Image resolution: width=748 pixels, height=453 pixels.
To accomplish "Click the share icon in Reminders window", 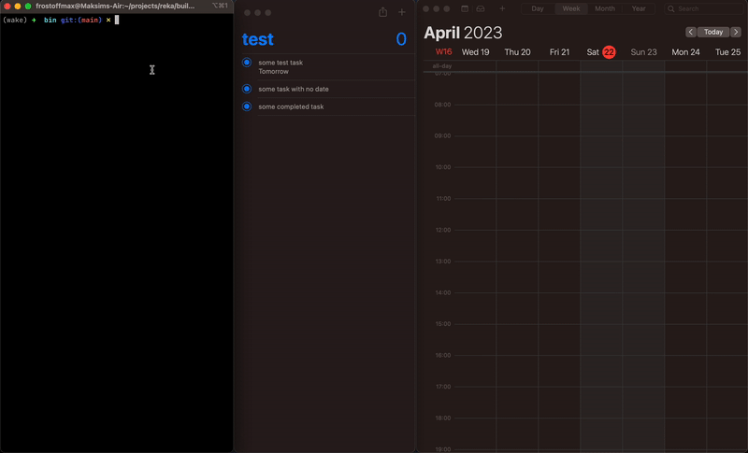I will click(382, 12).
